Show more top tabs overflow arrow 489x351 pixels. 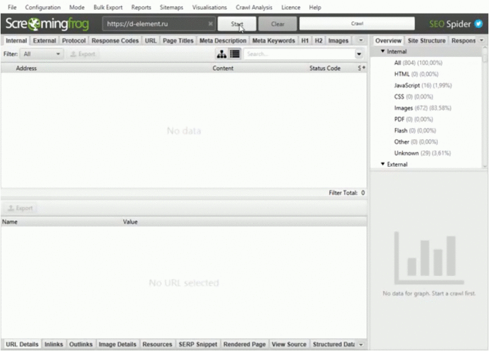360,40
